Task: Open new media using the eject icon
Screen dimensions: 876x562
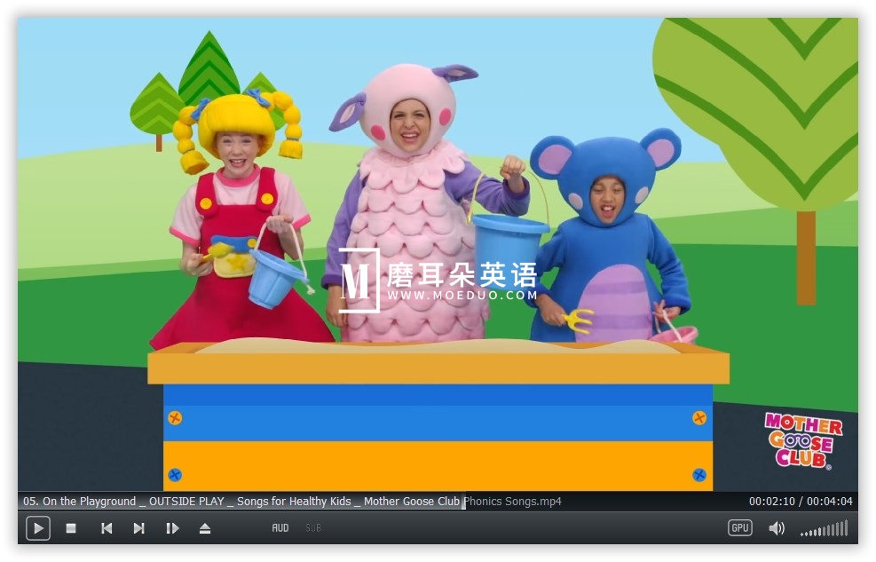Action: (204, 528)
